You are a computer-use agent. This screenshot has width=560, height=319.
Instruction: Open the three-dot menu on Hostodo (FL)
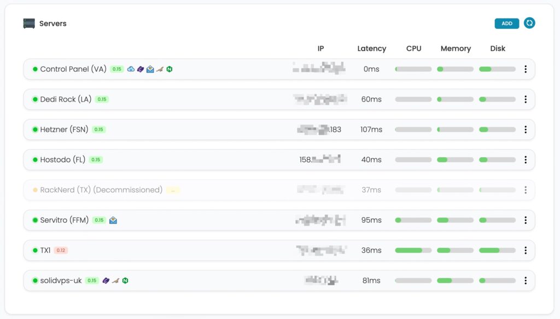pyautogui.click(x=526, y=159)
